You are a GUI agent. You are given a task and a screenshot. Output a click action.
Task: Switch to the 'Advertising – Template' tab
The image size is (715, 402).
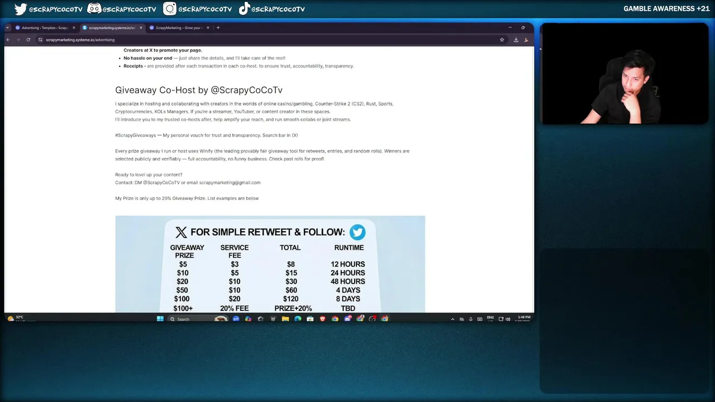tap(45, 27)
